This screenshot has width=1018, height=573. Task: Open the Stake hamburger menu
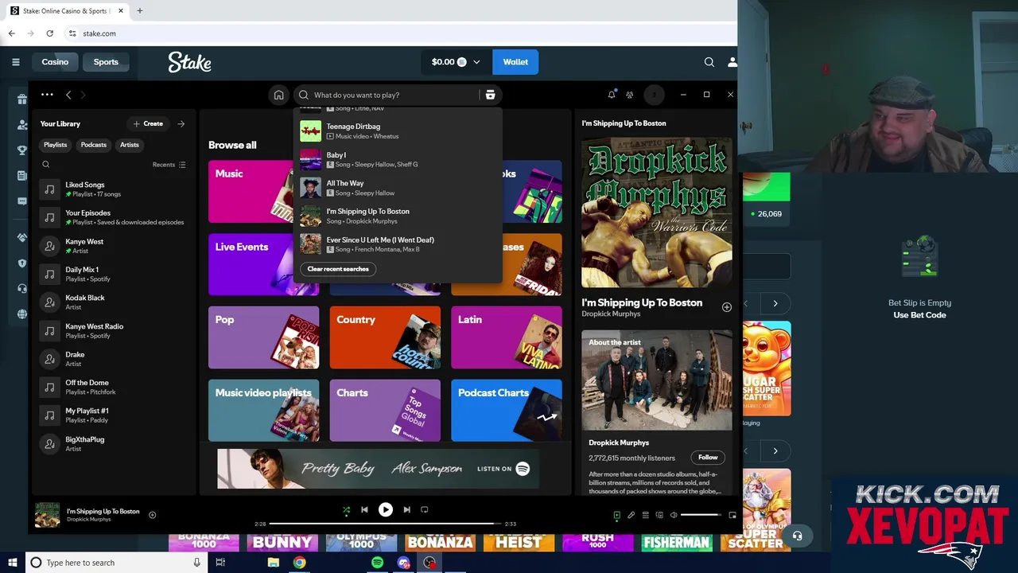point(15,62)
